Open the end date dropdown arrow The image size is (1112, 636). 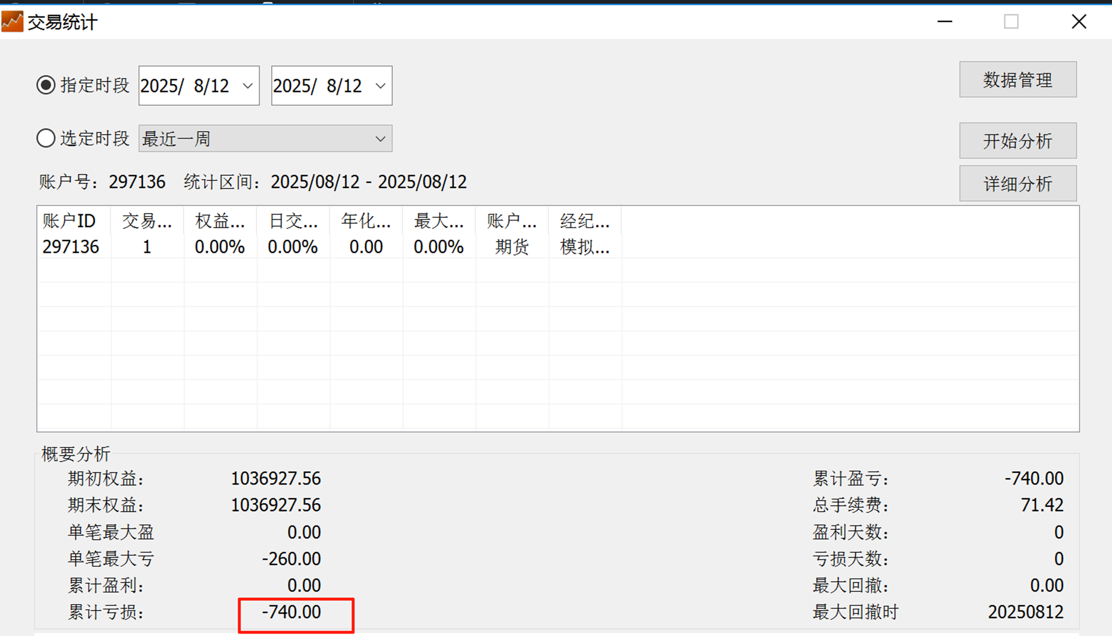pos(380,86)
